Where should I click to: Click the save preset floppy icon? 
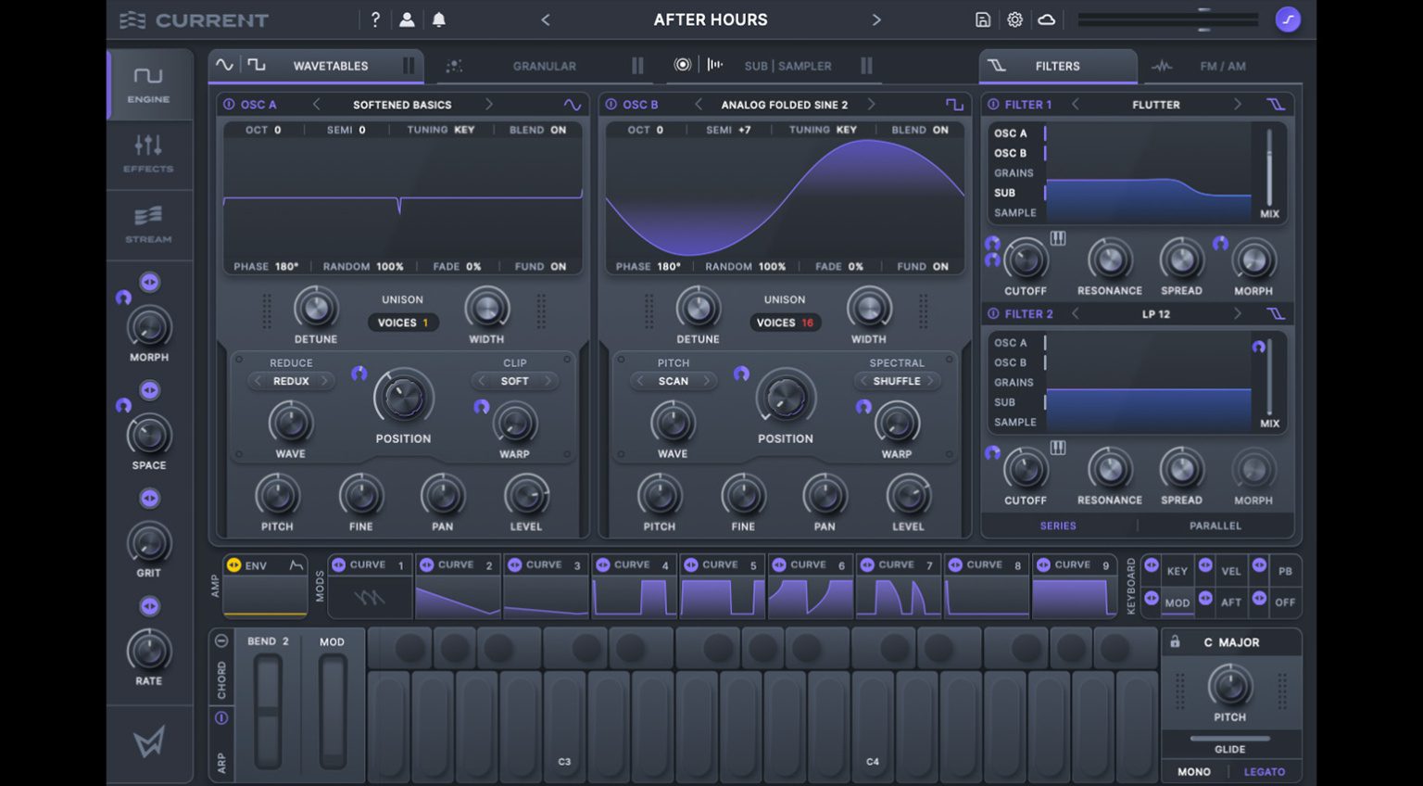click(x=983, y=19)
